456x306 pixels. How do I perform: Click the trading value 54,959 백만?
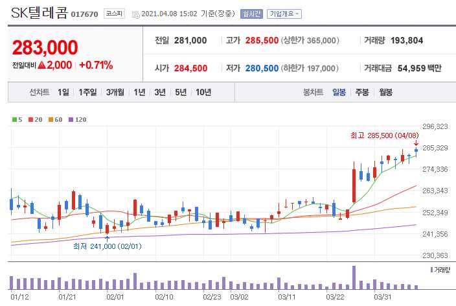click(419, 69)
